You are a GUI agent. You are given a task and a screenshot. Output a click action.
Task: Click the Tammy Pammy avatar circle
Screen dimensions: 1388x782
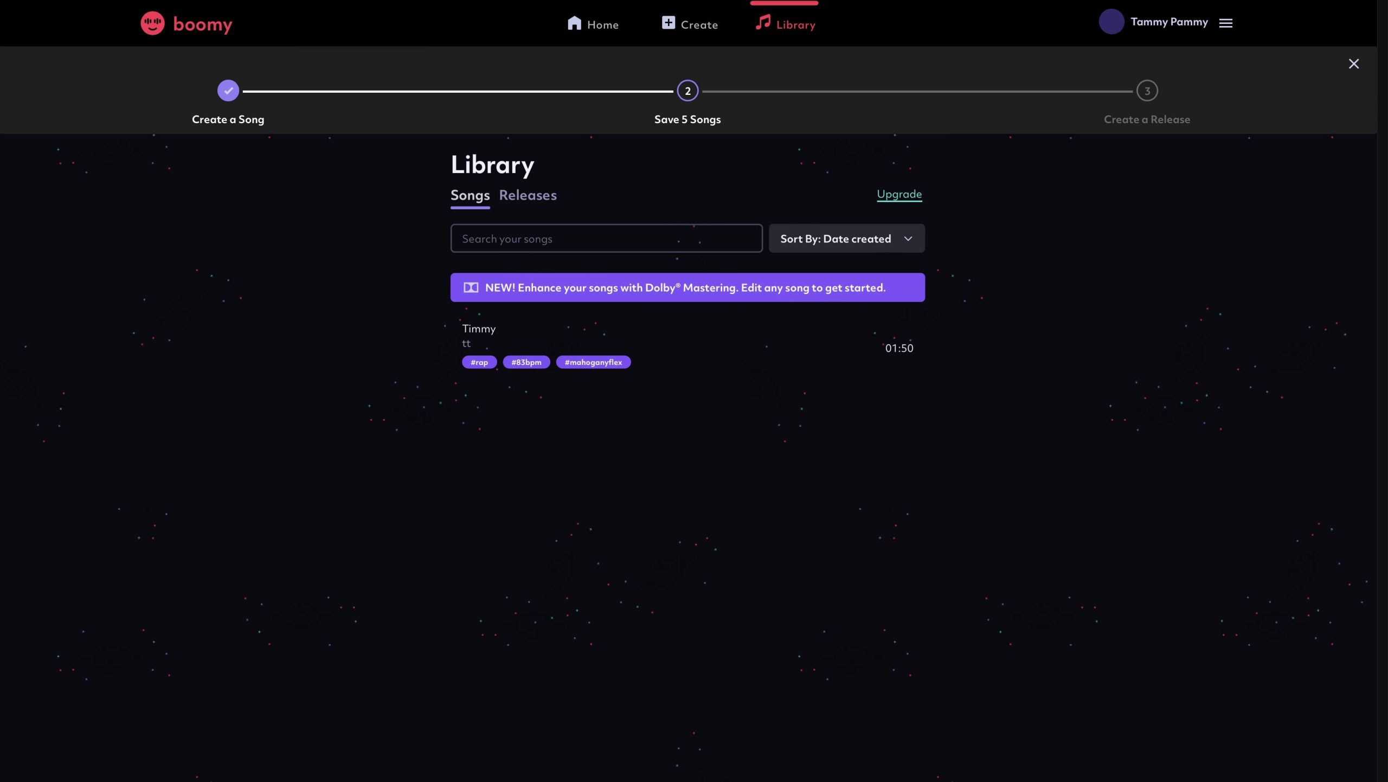[1111, 22]
